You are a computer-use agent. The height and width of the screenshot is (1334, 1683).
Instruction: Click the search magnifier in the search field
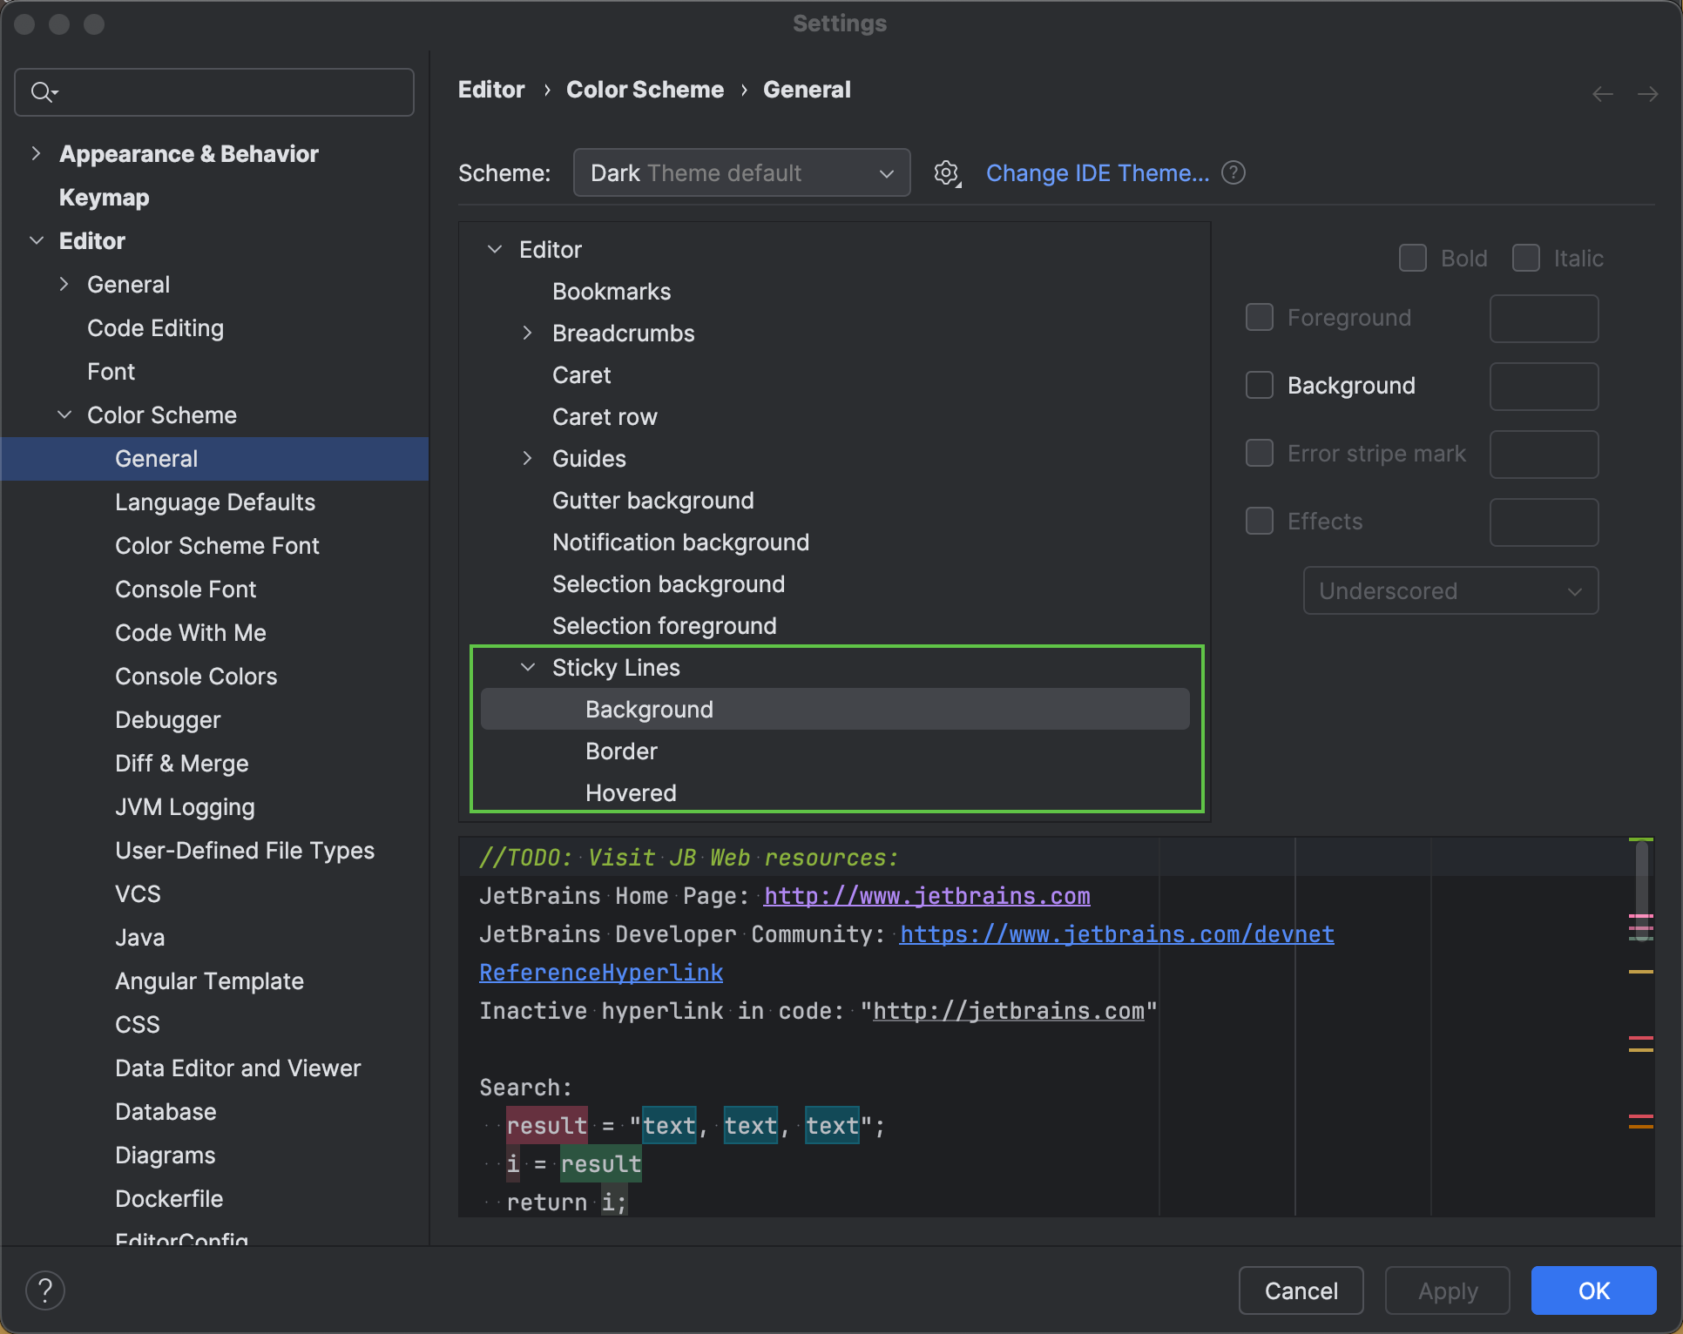(x=44, y=91)
